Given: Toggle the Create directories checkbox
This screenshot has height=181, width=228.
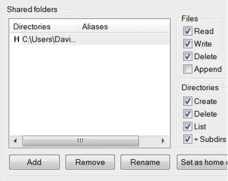Looking at the screenshot, I should click(x=188, y=101).
